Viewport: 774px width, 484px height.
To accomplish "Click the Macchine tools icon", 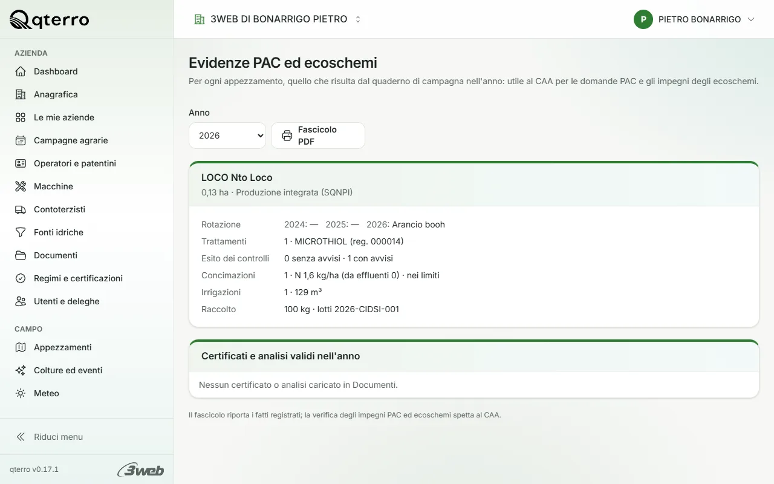I will click(x=21, y=186).
